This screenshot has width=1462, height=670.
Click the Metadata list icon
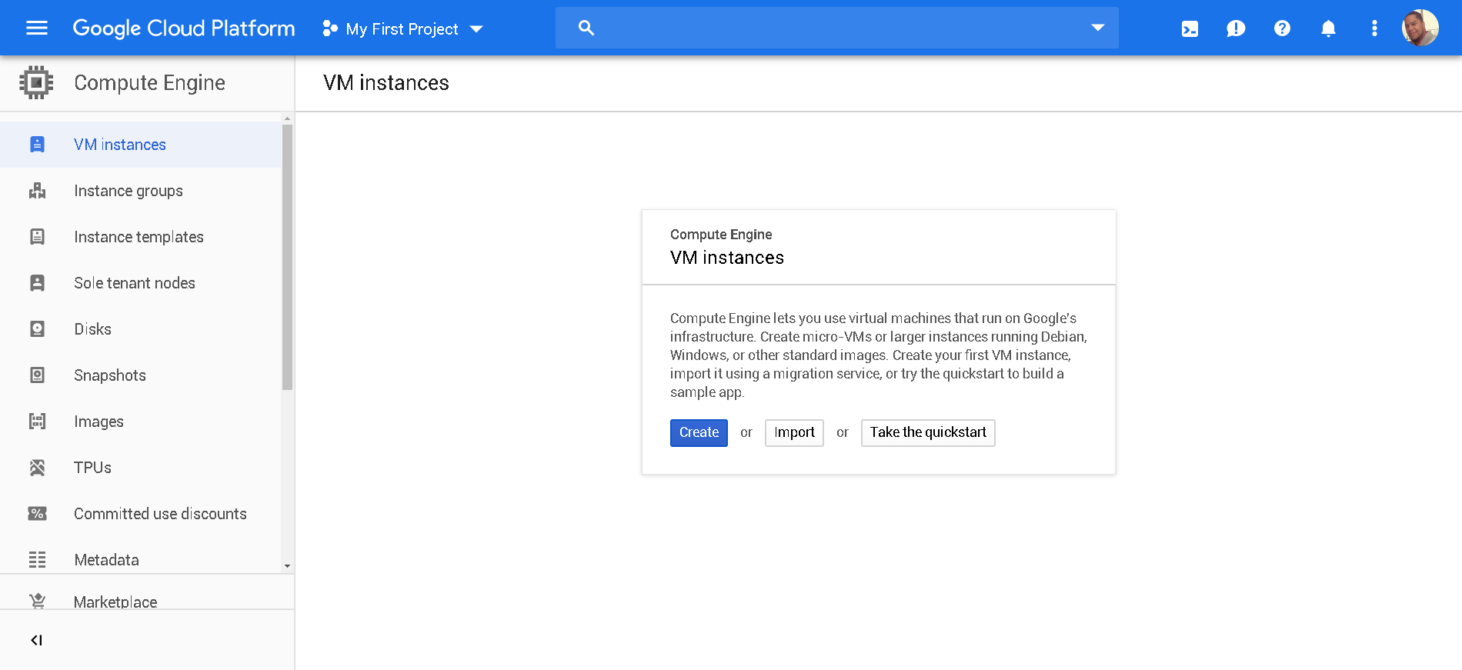click(37, 560)
